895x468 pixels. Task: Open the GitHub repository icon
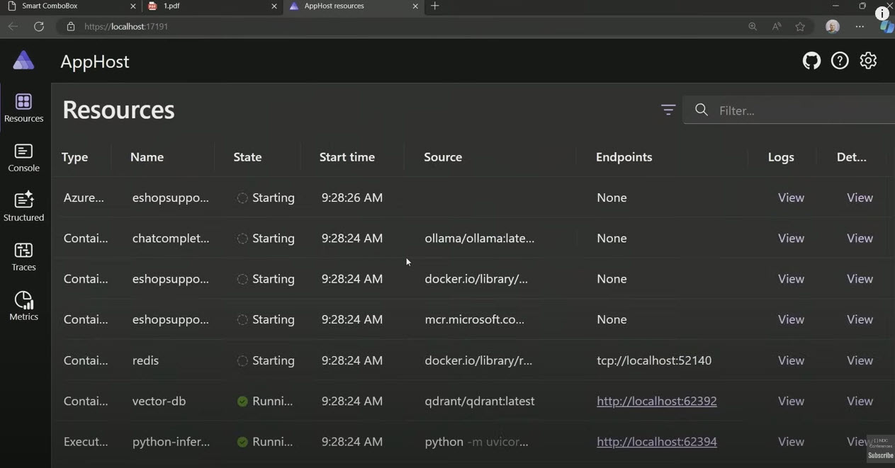click(x=811, y=61)
